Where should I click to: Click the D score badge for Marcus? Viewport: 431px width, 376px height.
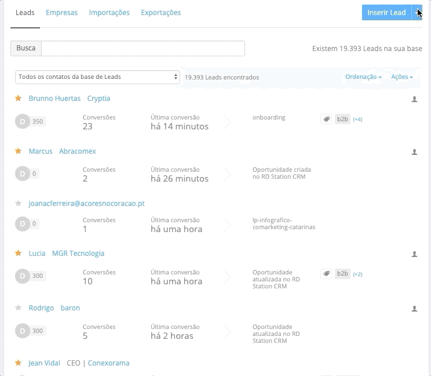tap(23, 173)
